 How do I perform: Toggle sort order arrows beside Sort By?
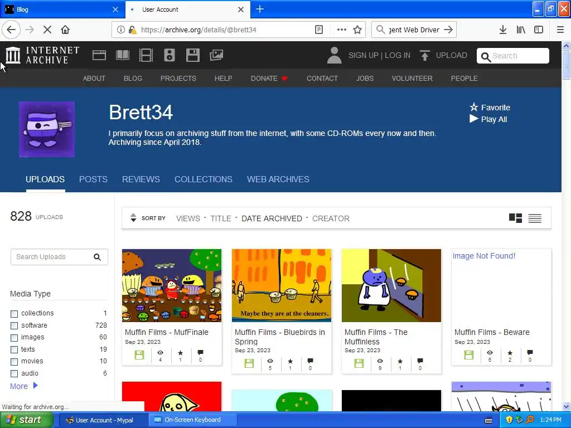[x=133, y=218]
